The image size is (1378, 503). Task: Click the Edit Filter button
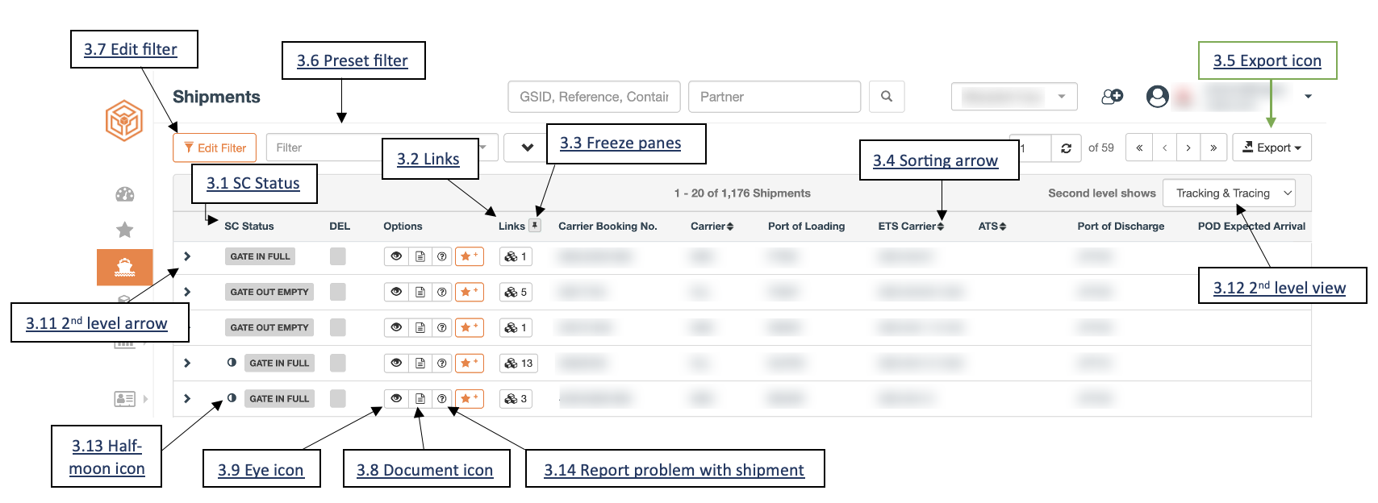pos(215,148)
